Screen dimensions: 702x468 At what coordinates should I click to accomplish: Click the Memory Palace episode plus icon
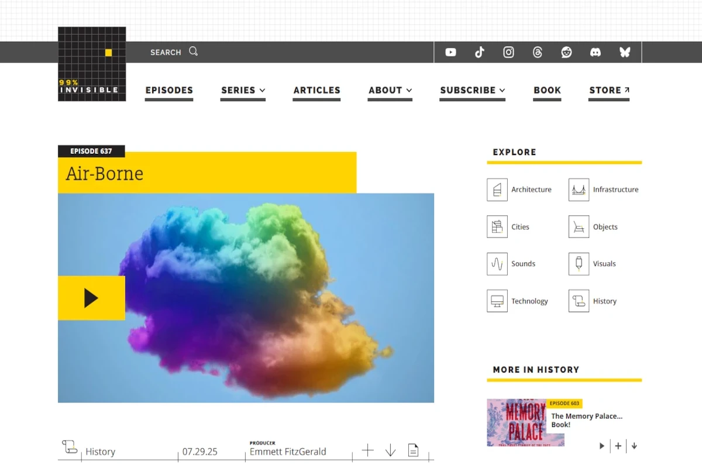tap(618, 446)
